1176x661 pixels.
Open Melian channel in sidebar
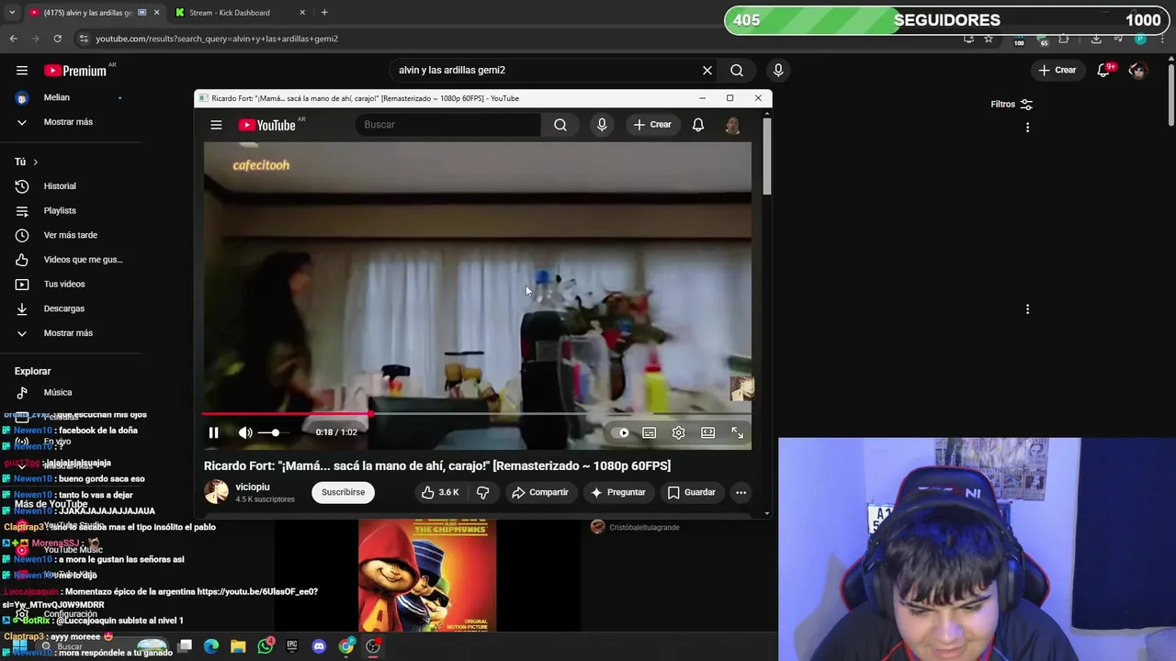click(57, 97)
